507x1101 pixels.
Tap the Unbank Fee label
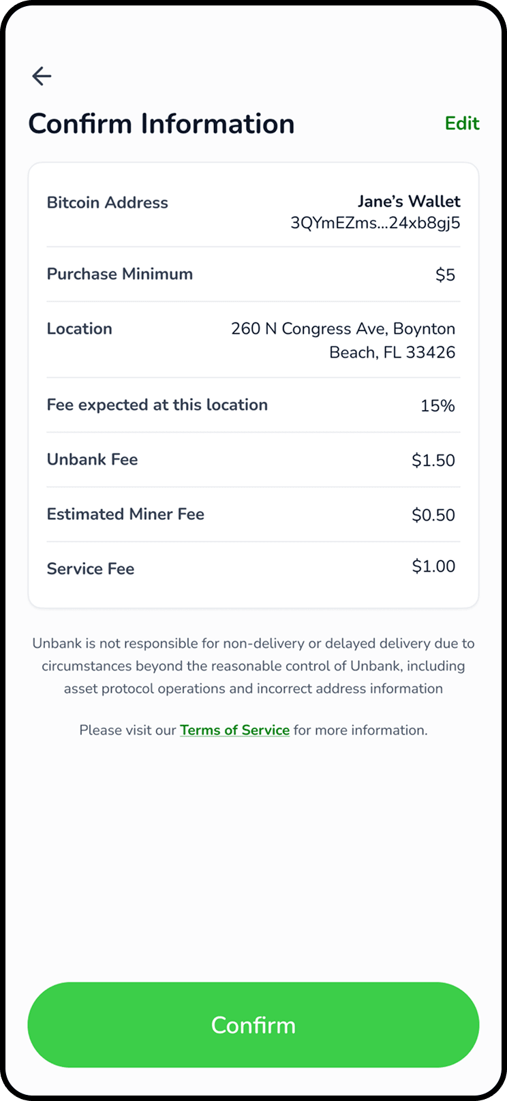pos(92,459)
